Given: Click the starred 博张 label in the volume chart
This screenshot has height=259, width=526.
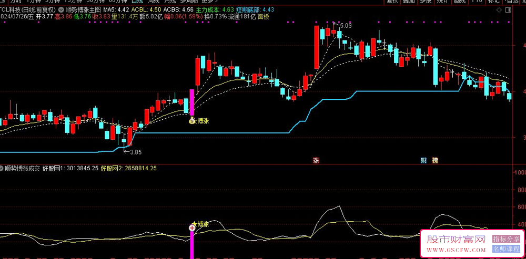Looking at the screenshot, I should click(200, 224).
